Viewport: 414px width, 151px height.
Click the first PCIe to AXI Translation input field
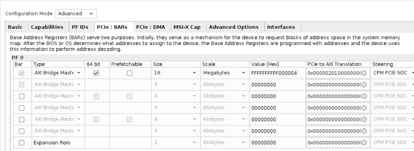[x=334, y=73]
